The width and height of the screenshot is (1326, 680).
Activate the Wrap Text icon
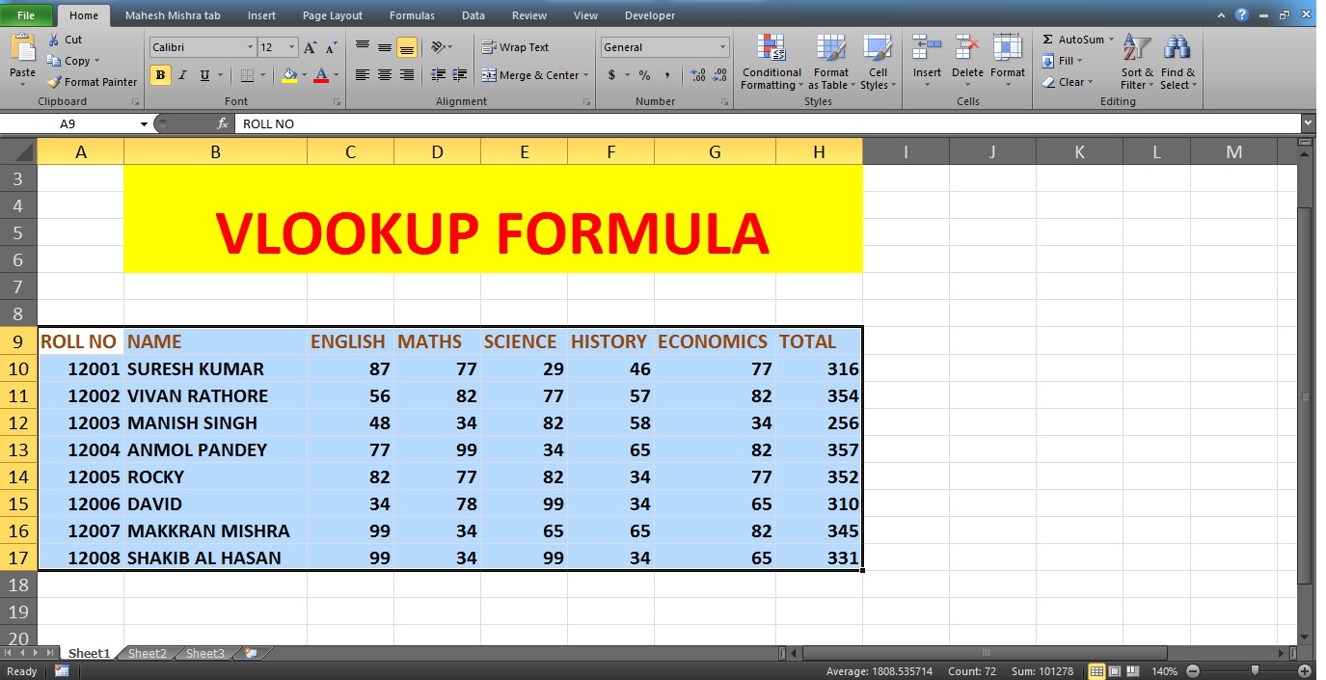tap(517, 46)
